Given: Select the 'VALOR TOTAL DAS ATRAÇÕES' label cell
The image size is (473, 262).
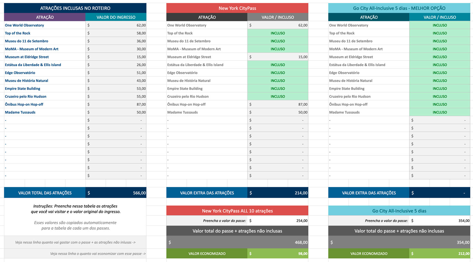Looking at the screenshot, I should pyautogui.click(x=45, y=193).
